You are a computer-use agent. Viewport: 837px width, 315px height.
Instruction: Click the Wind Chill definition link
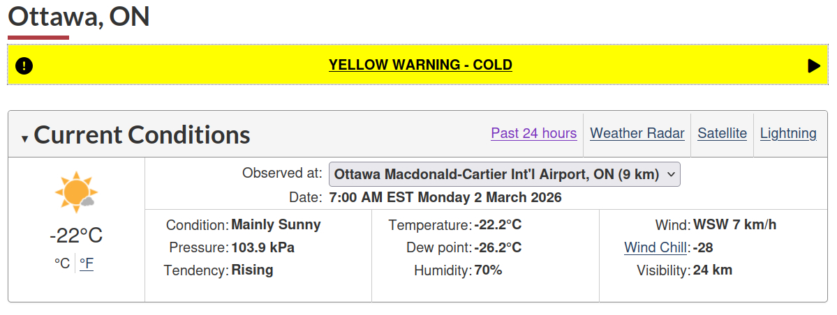[656, 247]
